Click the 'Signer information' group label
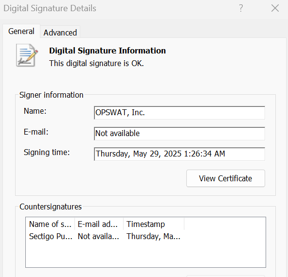The height and width of the screenshot is (277, 288). pyautogui.click(x=52, y=95)
